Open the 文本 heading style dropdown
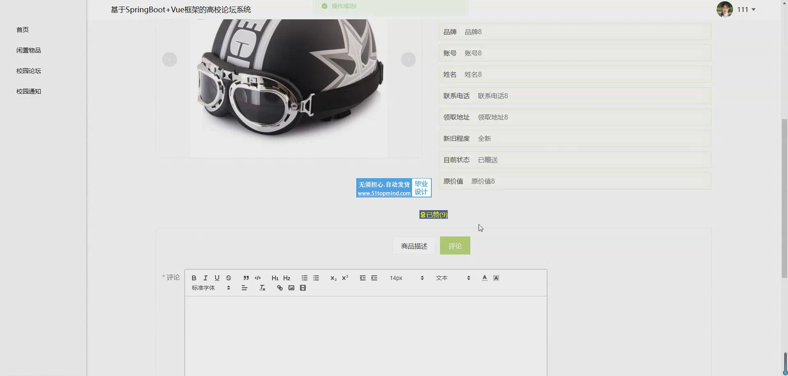The width and height of the screenshot is (788, 376). coord(453,278)
